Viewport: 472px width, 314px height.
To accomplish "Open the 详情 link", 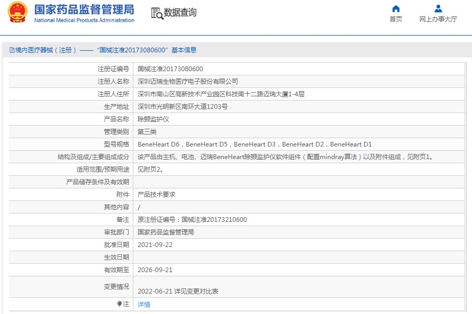I will pyautogui.click(x=144, y=305).
